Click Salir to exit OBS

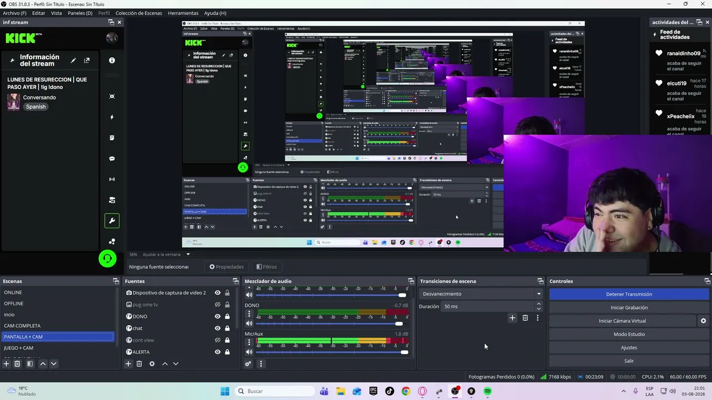tap(629, 361)
